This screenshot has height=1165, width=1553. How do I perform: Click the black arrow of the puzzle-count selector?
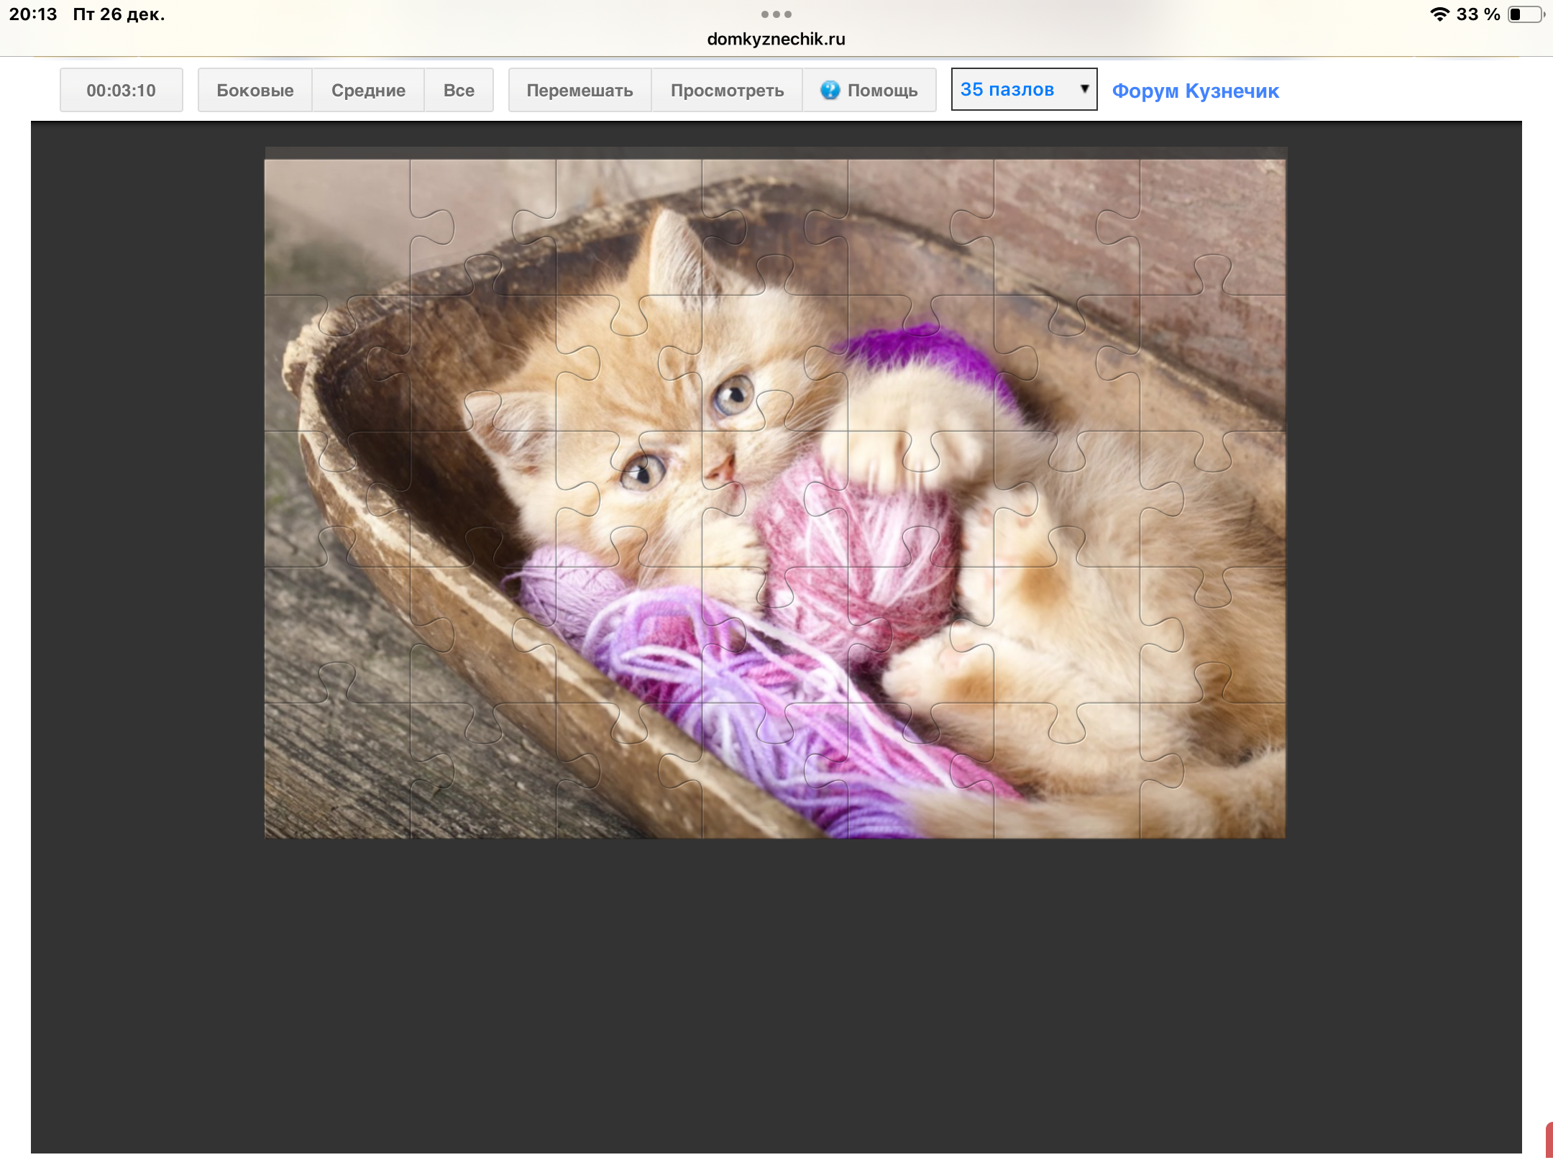click(1084, 88)
